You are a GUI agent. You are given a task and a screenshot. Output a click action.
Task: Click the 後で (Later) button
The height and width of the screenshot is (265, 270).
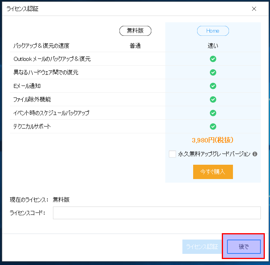pos(244,247)
